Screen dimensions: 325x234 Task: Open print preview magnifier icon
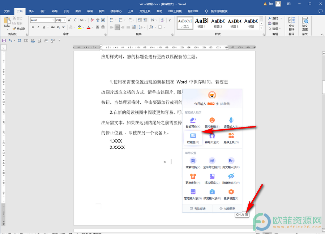(39, 40)
